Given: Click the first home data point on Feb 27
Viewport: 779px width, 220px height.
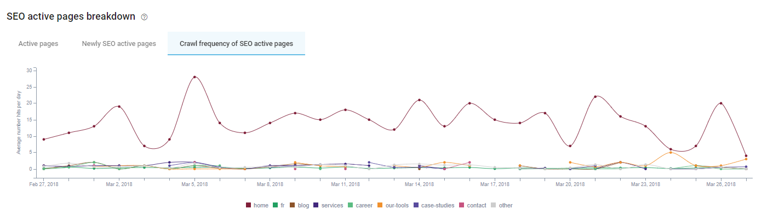Looking at the screenshot, I should tap(44, 139).
